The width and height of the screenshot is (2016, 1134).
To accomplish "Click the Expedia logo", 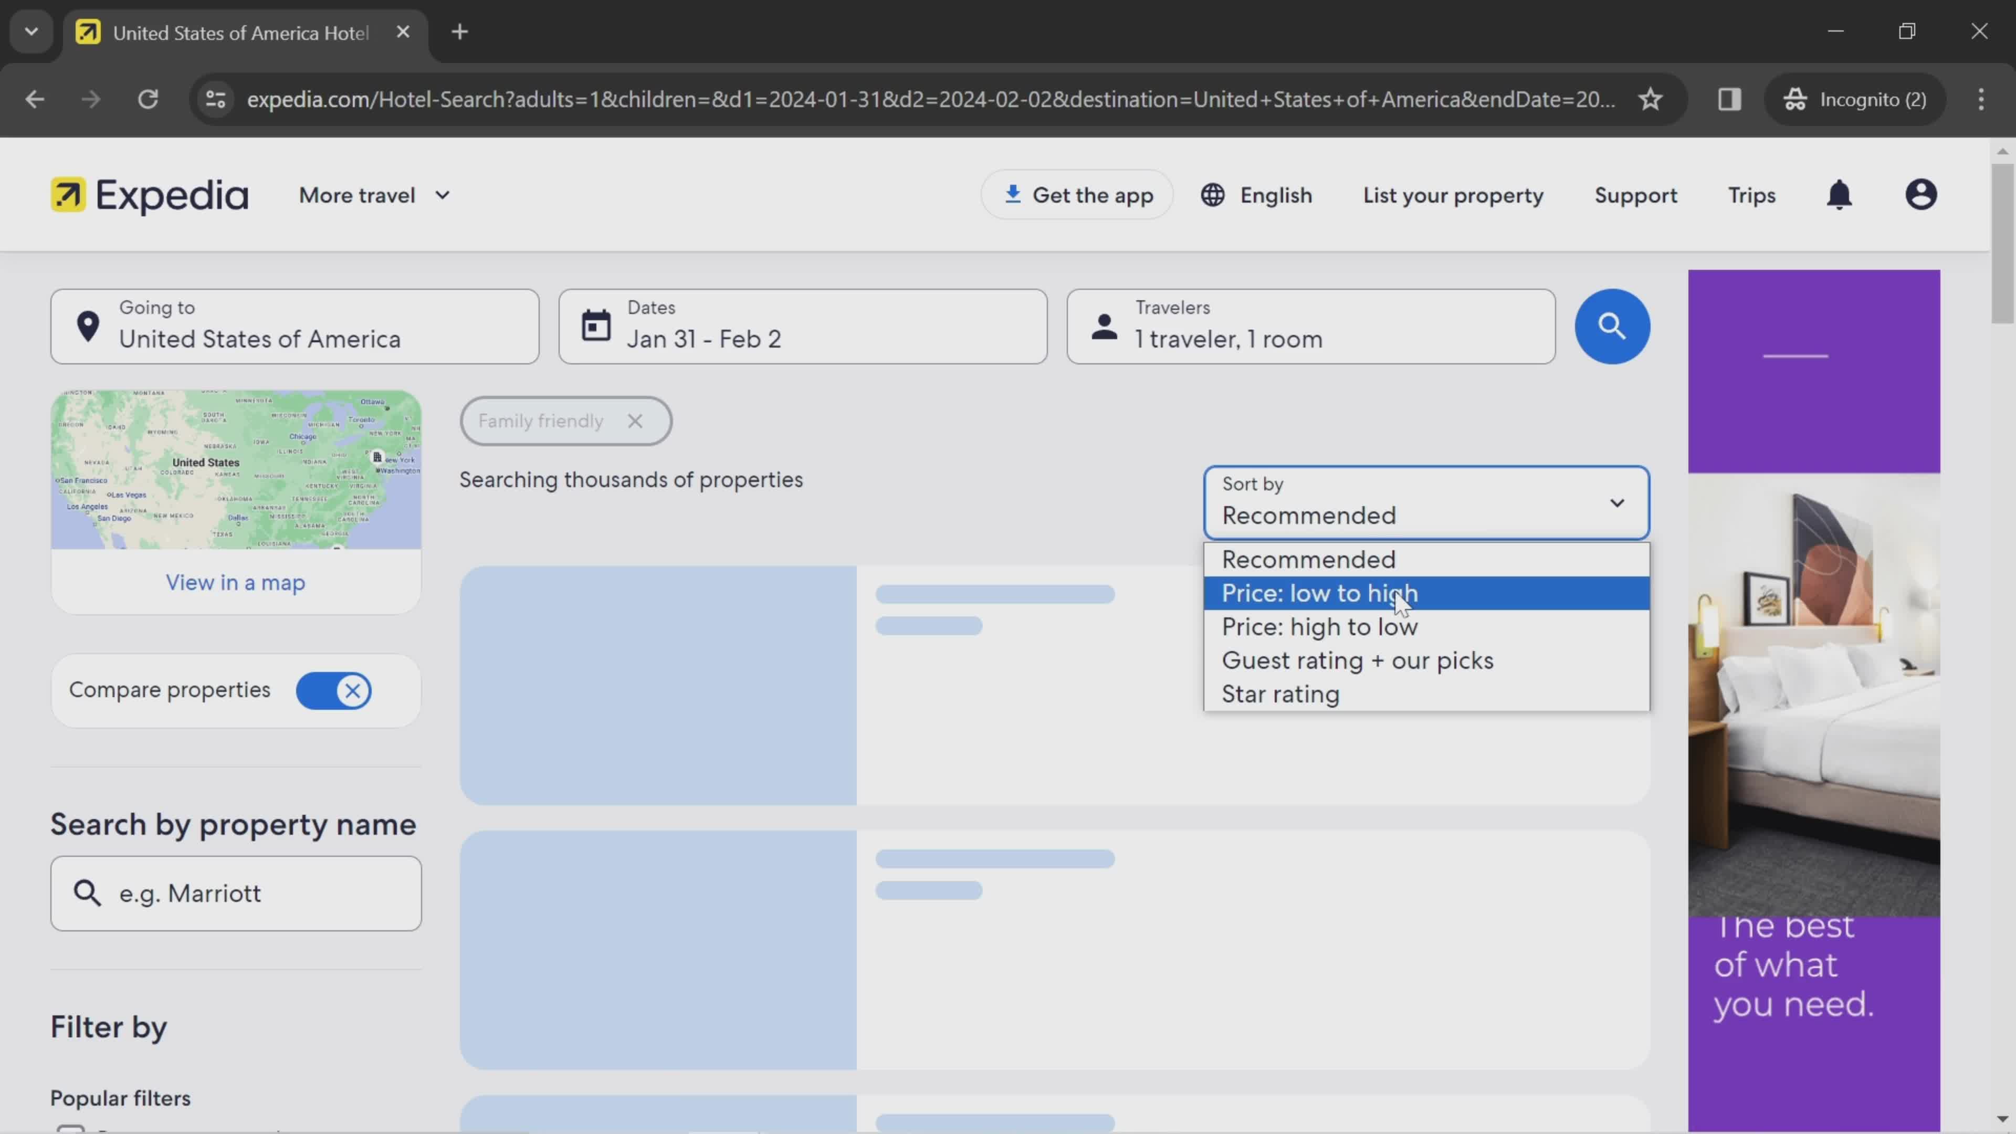I will (x=150, y=195).
